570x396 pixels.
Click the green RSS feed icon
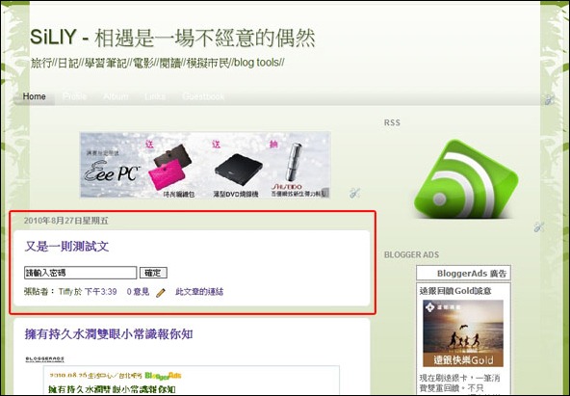tap(466, 179)
